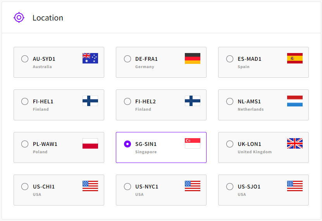Click the Netherlands flag icon
The width and height of the screenshot is (322, 221).
coord(295,101)
